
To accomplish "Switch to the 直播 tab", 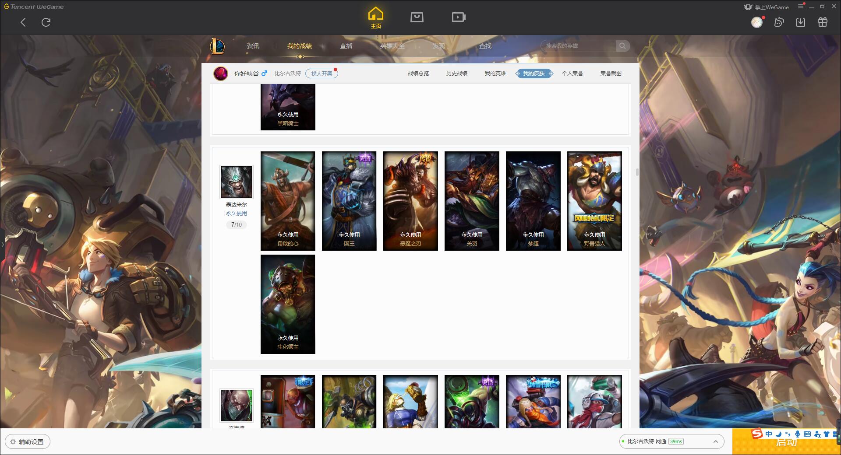I will 346,46.
